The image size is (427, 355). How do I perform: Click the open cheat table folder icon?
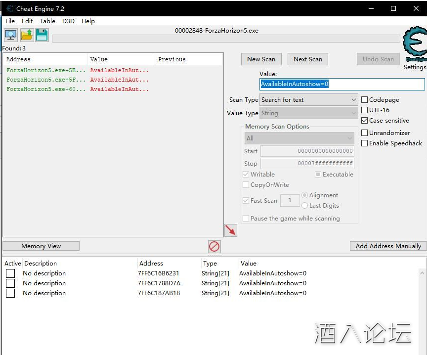point(27,35)
